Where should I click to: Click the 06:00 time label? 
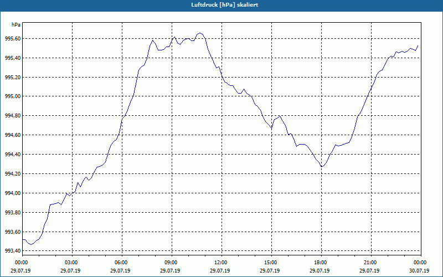122,263
